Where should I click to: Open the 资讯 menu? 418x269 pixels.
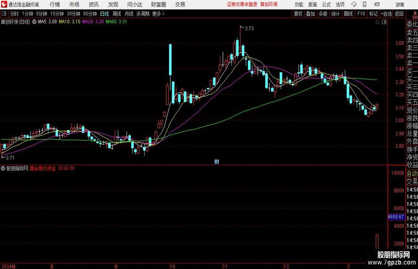[94, 4]
